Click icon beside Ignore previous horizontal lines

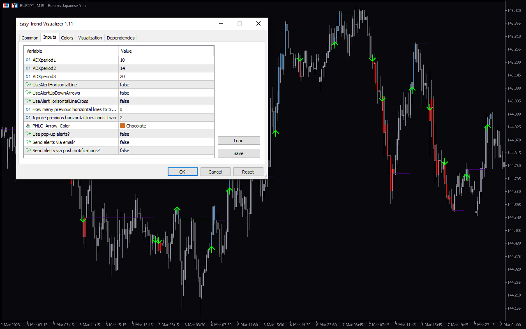pos(28,118)
